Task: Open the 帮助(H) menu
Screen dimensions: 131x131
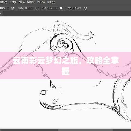Action: [51, 2]
